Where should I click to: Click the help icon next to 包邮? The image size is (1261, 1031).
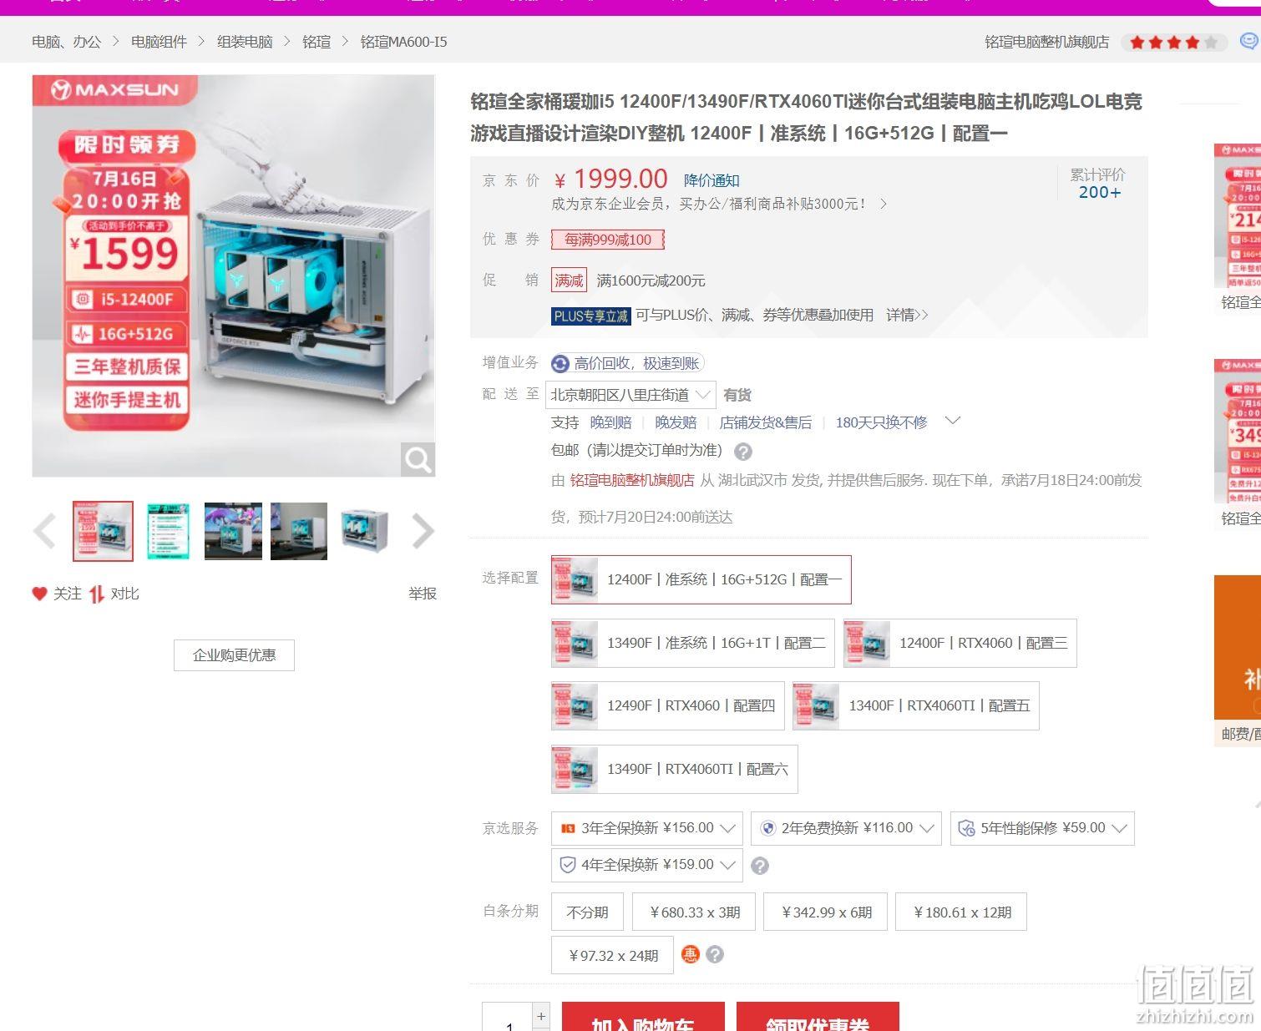[x=743, y=452]
